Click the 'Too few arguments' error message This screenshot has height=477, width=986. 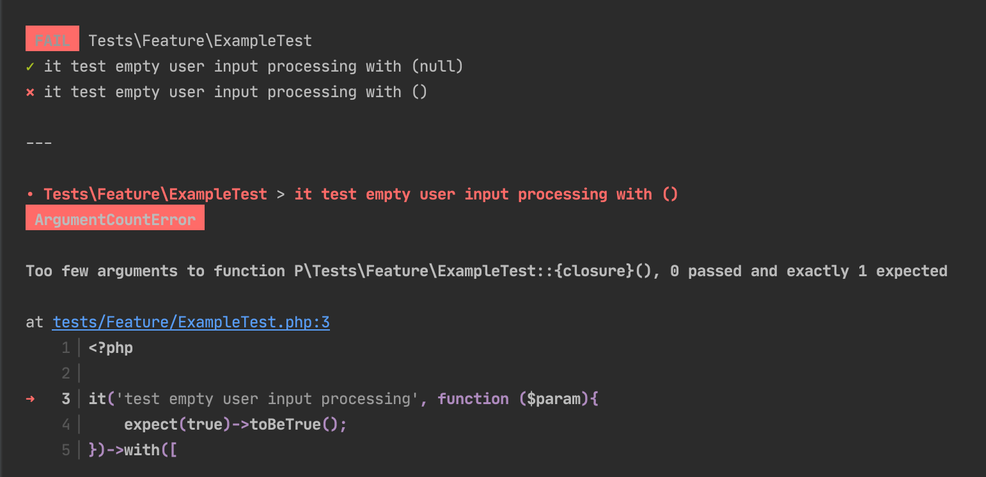point(487,271)
